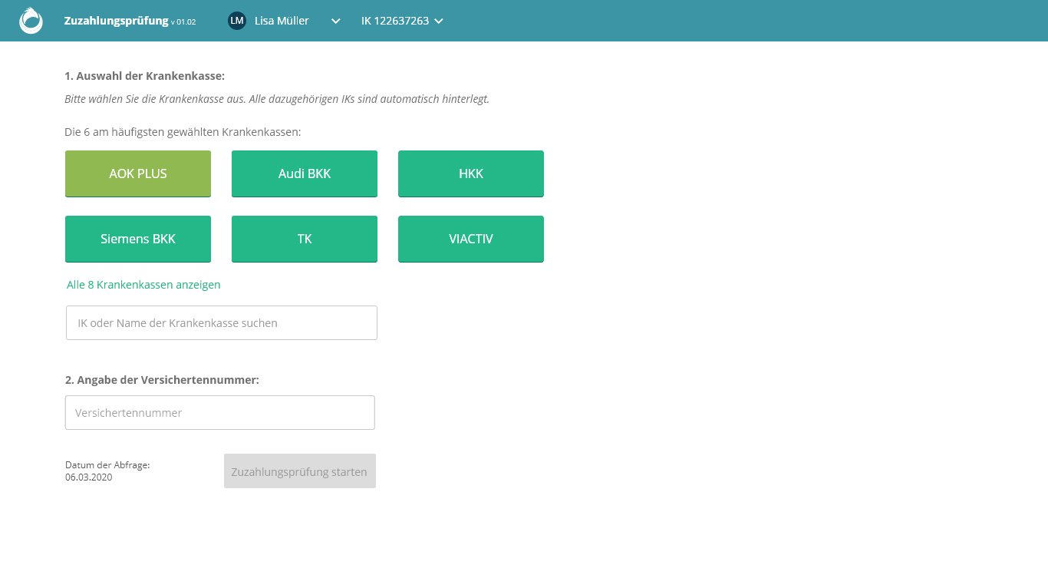Focus the Krankenkasse search field

point(222,323)
